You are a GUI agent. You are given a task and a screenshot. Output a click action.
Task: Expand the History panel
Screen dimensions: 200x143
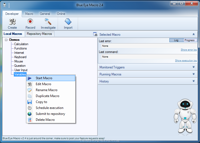tap(193, 81)
